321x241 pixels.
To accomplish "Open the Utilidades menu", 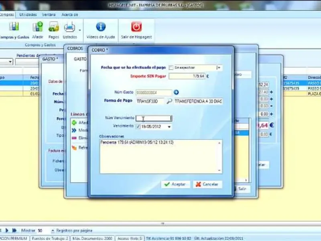I will [x=28, y=14].
